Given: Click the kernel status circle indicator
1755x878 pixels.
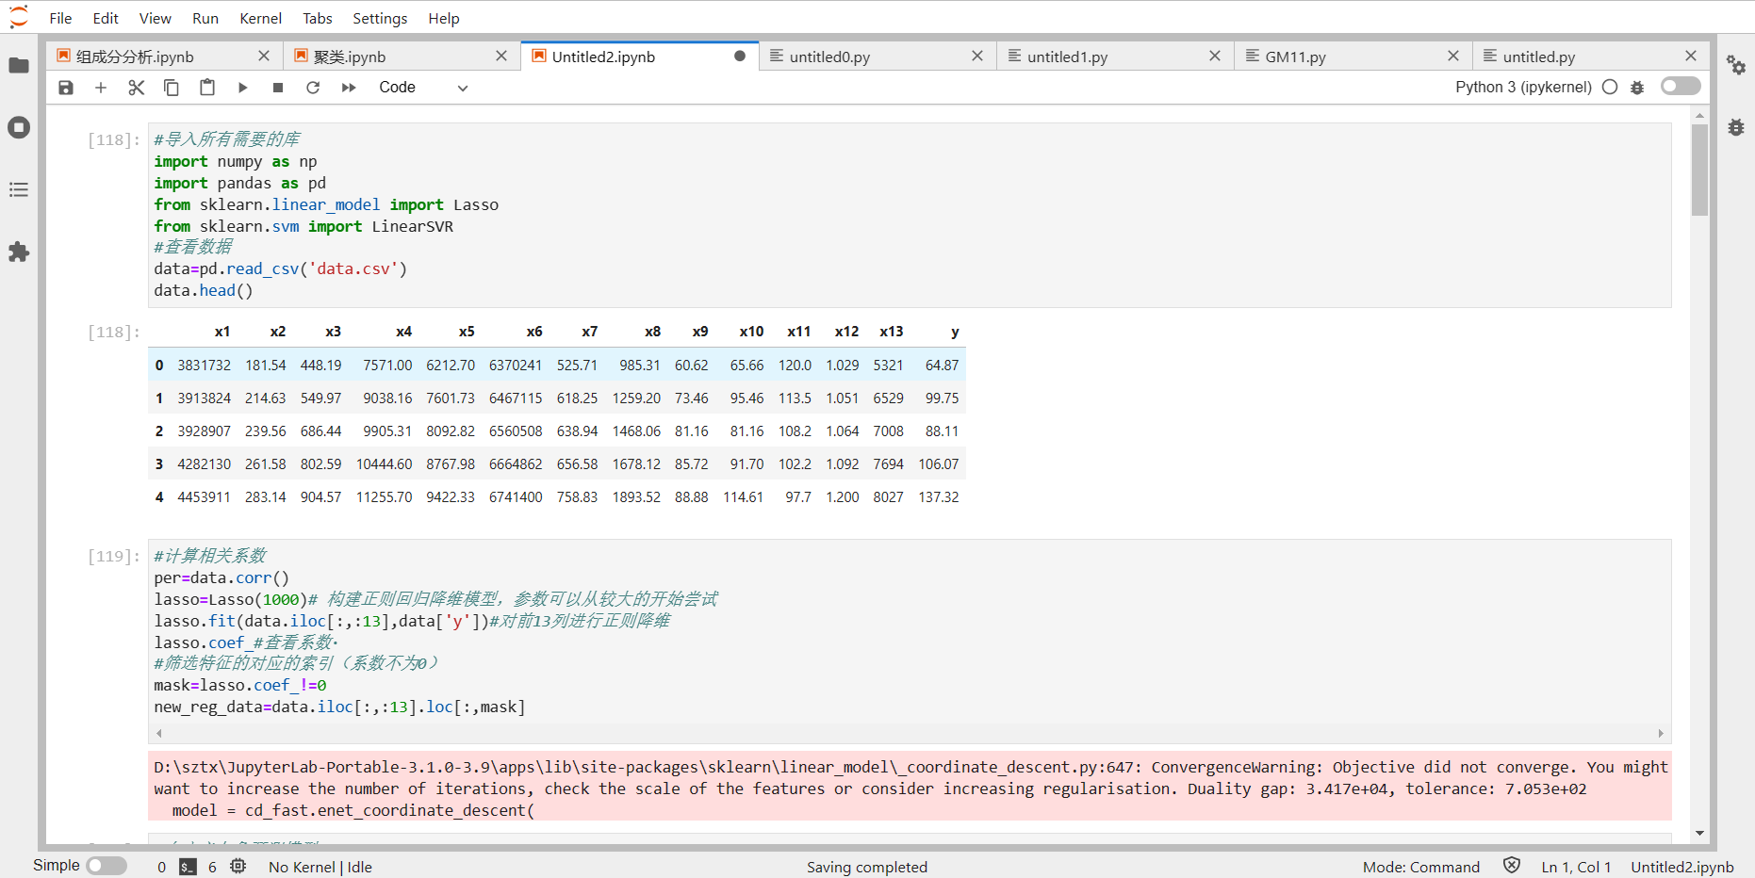Looking at the screenshot, I should point(1610,87).
